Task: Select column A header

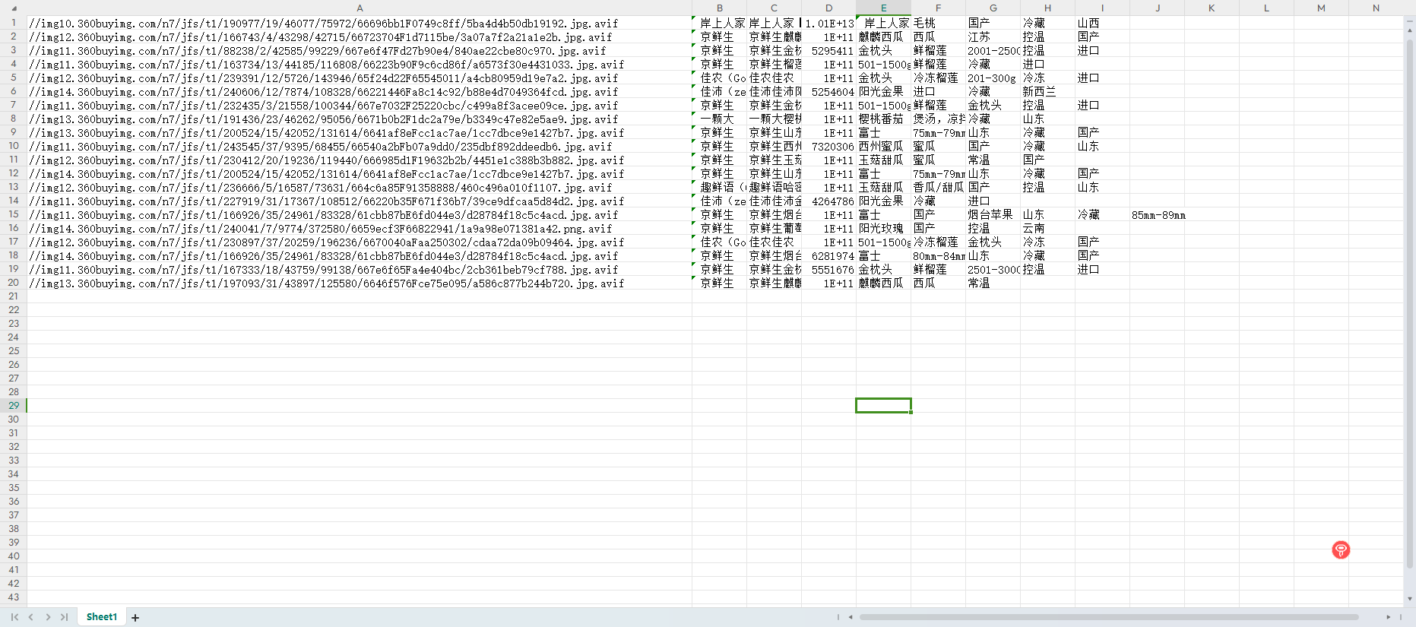Action: coord(360,8)
